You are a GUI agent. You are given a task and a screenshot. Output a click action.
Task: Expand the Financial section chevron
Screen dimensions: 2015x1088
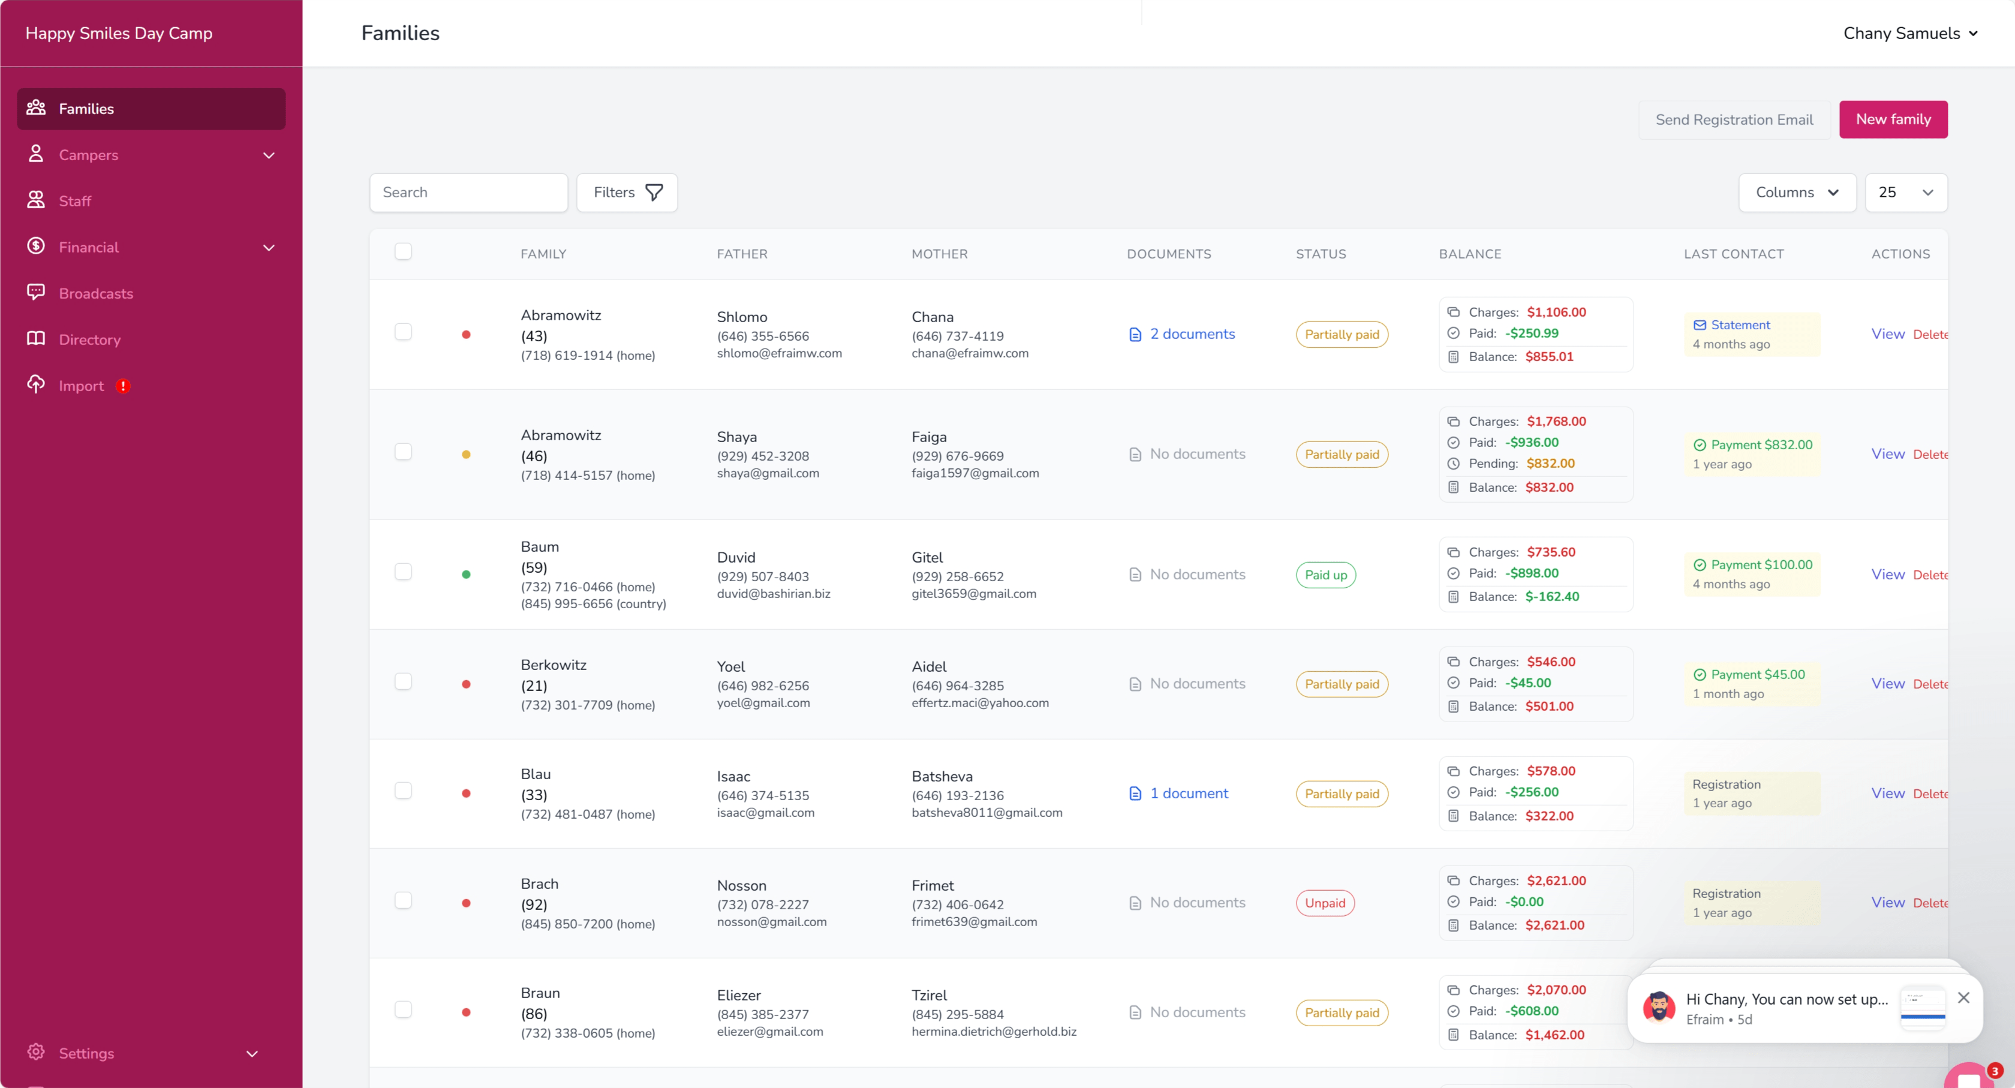(269, 247)
